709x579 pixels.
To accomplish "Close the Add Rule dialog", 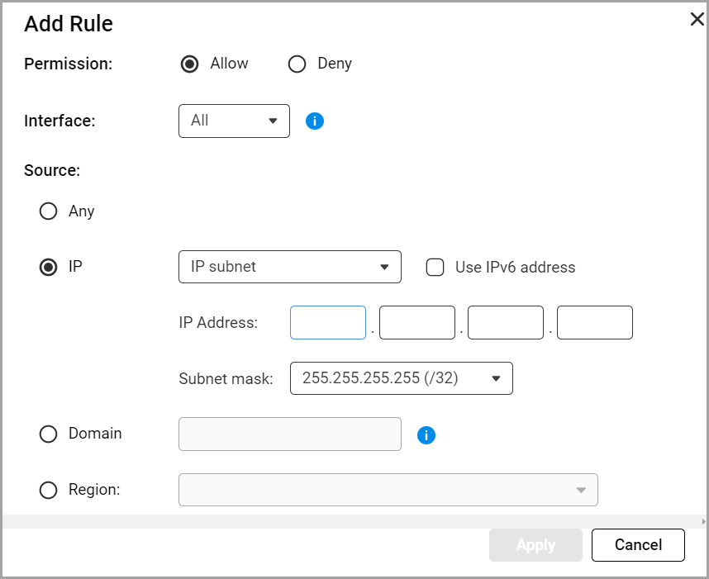I will (x=697, y=20).
